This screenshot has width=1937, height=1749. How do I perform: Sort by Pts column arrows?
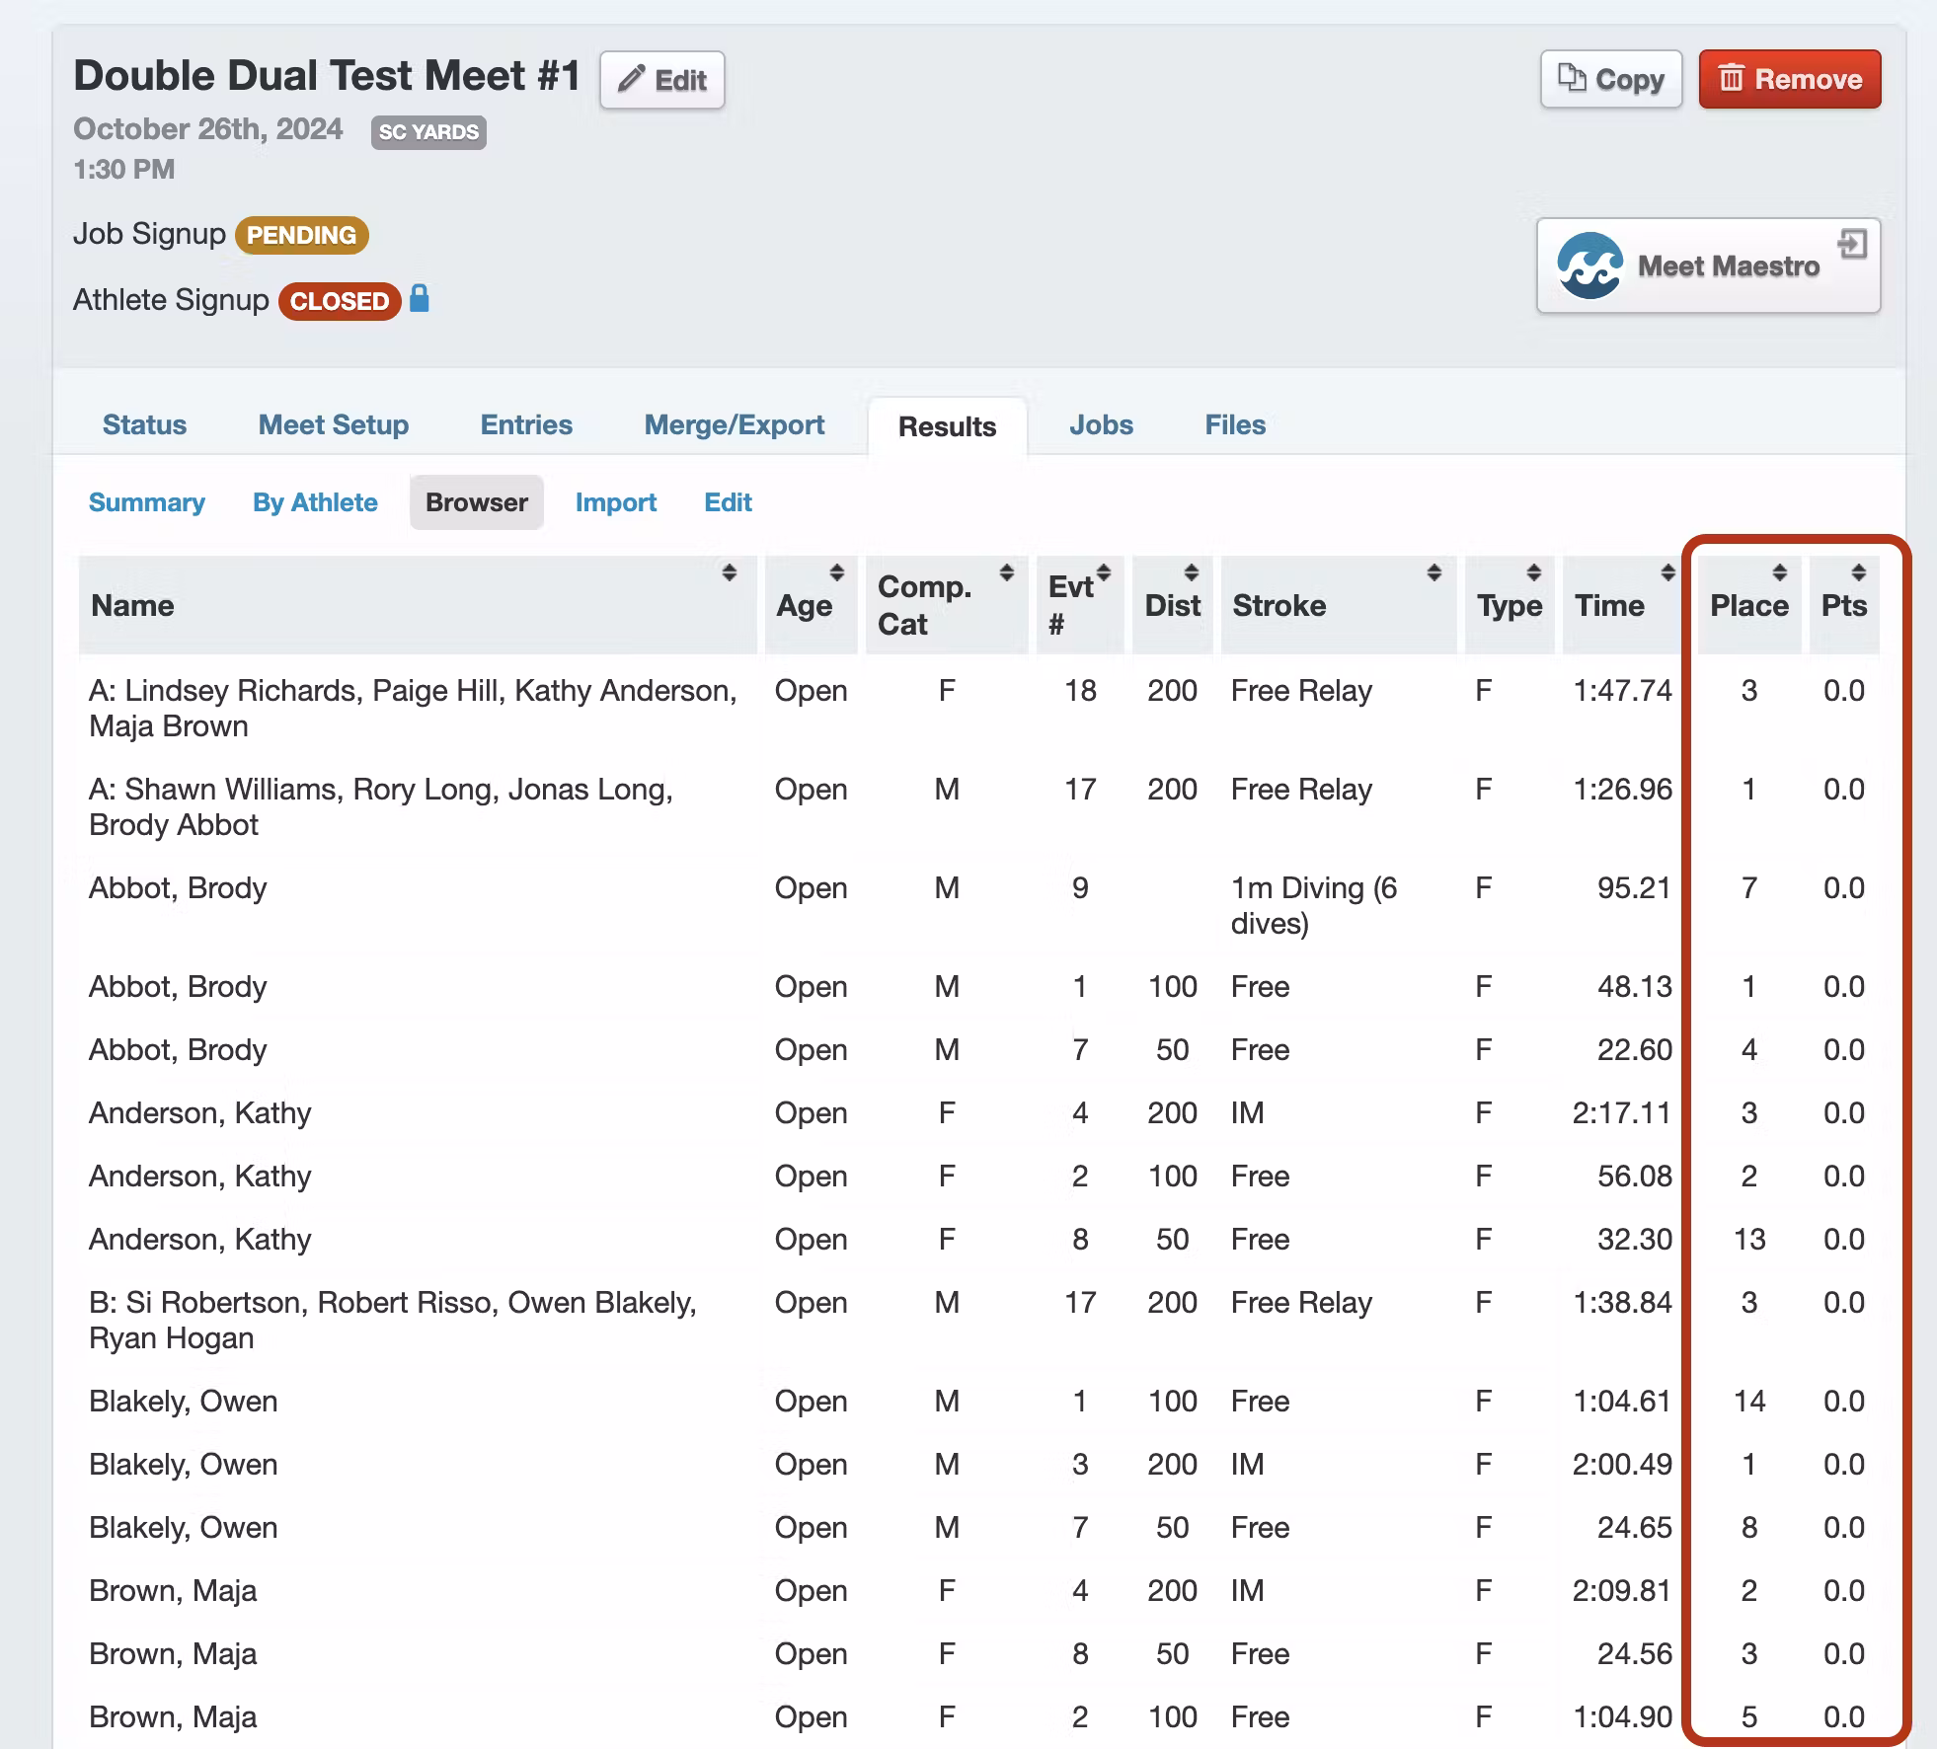tap(1858, 572)
